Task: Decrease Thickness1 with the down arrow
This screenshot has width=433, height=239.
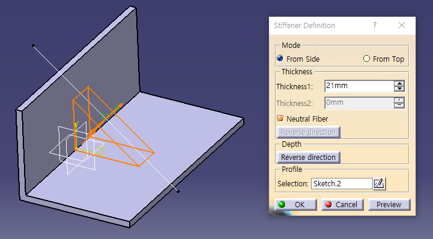Action: click(399, 89)
